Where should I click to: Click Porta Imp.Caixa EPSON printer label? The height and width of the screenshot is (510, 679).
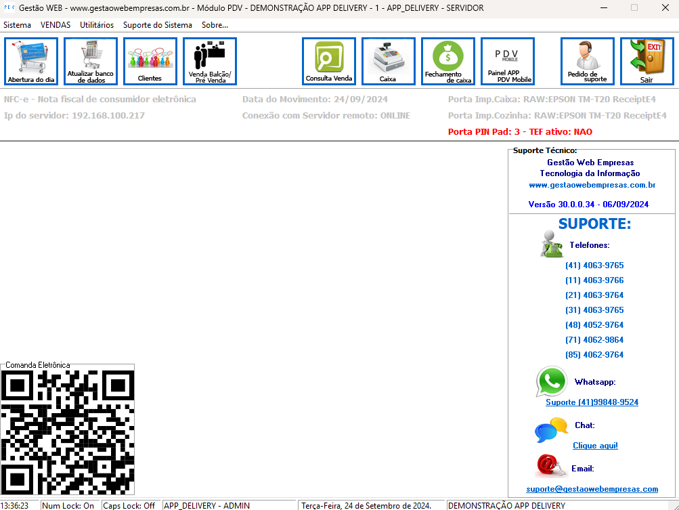(552, 100)
